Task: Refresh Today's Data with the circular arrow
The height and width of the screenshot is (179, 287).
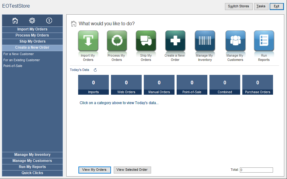Action: pos(95,70)
